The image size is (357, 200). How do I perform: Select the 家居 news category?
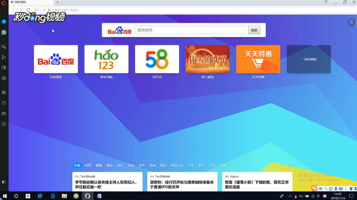(x=131, y=165)
